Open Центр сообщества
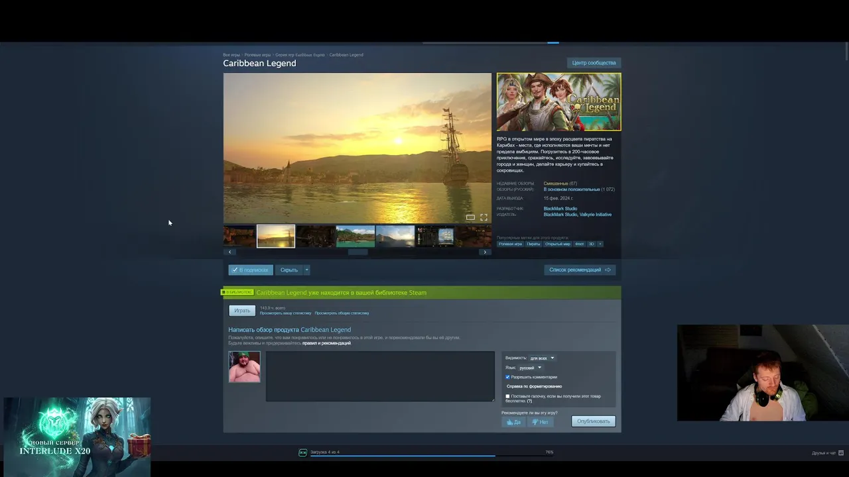849x477 pixels. [x=594, y=63]
